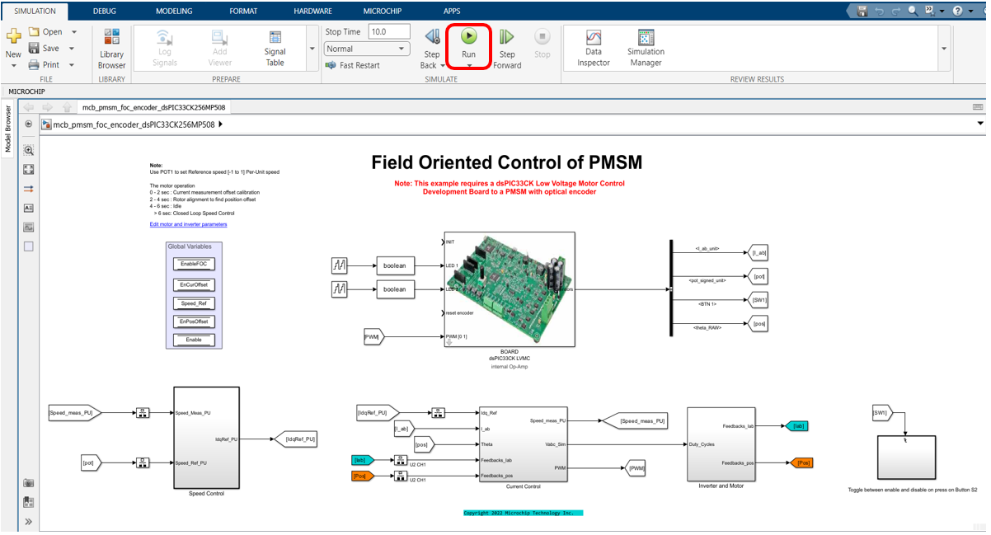991x535 pixels.
Task: Click the Speed_Ref global variable block
Action: pos(194,303)
